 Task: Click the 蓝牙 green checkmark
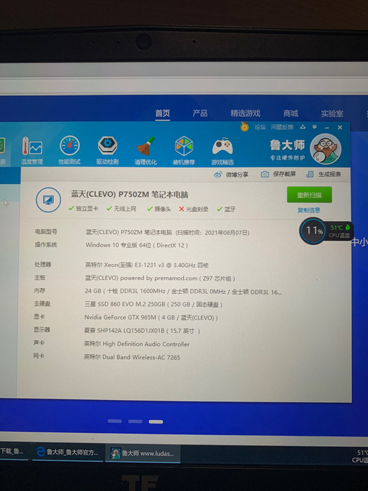click(x=220, y=209)
